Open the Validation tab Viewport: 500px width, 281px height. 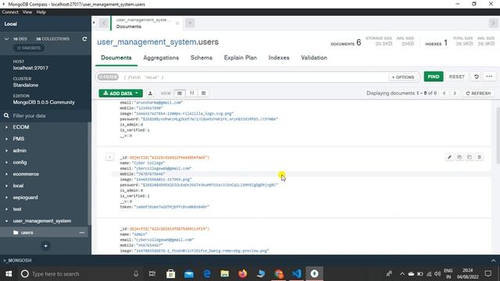point(314,58)
